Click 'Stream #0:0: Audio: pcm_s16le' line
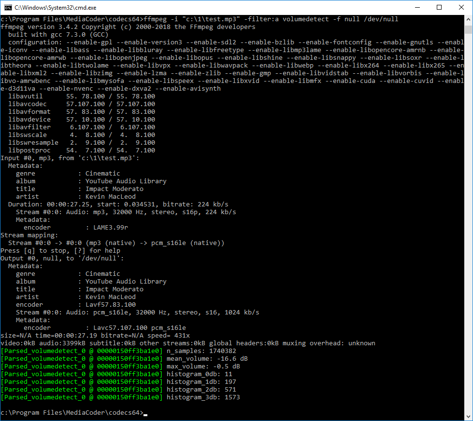473x421 pixels. tap(138, 312)
